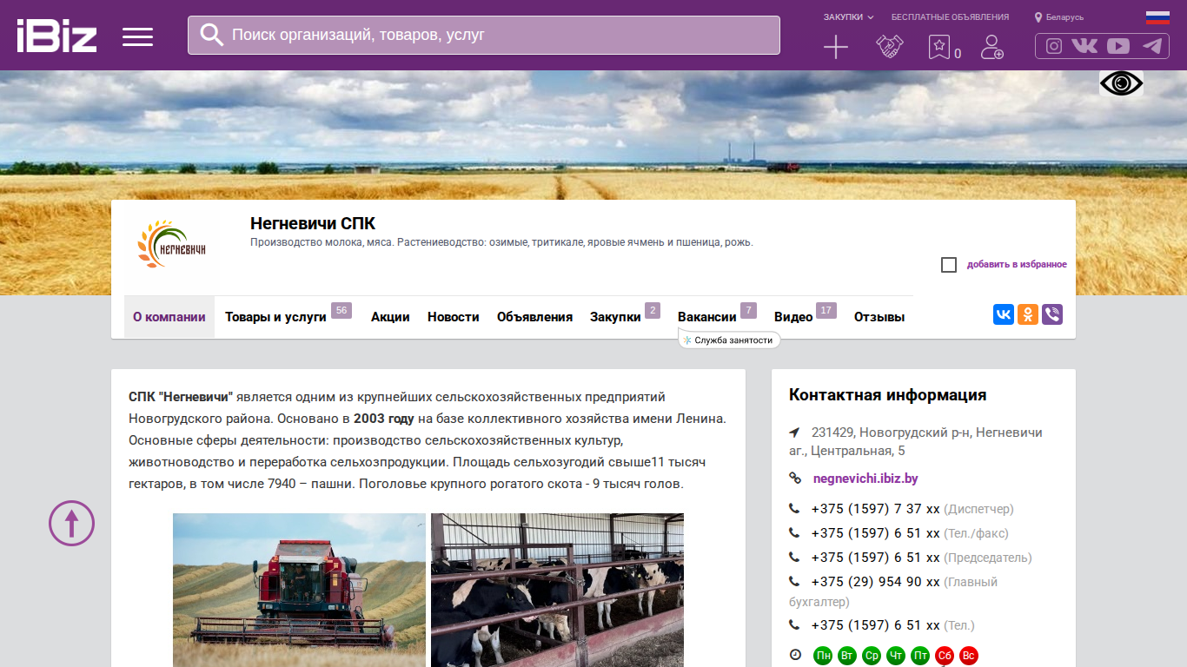Reveal the Главный бухгалтер phone number
Viewport: 1187px width, 667px height.
click(876, 582)
